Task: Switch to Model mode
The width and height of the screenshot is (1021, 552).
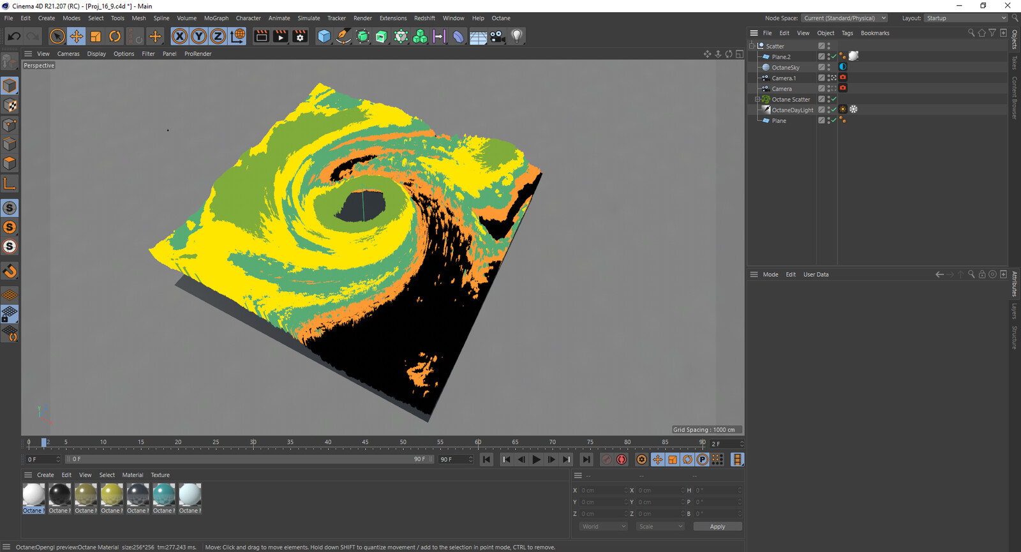Action: (x=10, y=86)
